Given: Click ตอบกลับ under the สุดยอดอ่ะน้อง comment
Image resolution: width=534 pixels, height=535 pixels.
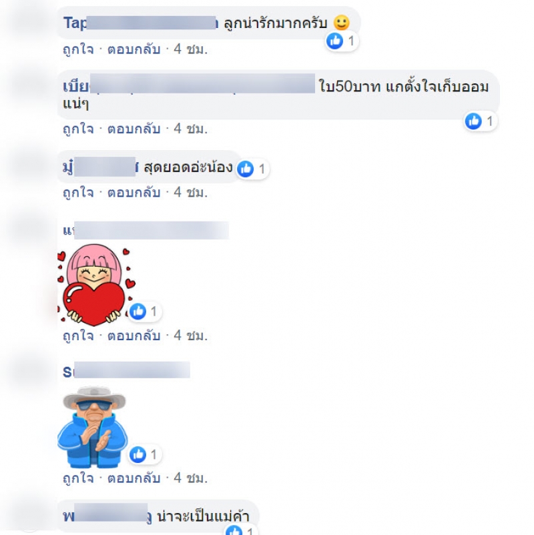Looking at the screenshot, I should tap(134, 193).
